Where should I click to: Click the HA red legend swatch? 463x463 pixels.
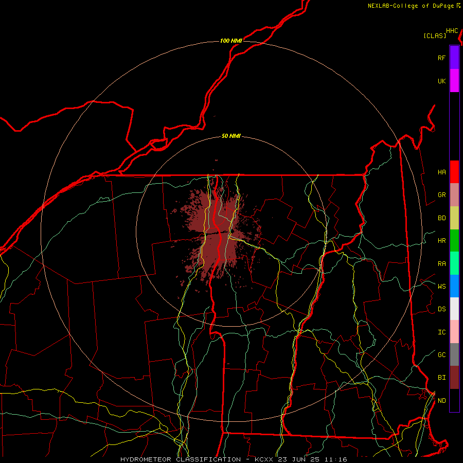[454, 172]
